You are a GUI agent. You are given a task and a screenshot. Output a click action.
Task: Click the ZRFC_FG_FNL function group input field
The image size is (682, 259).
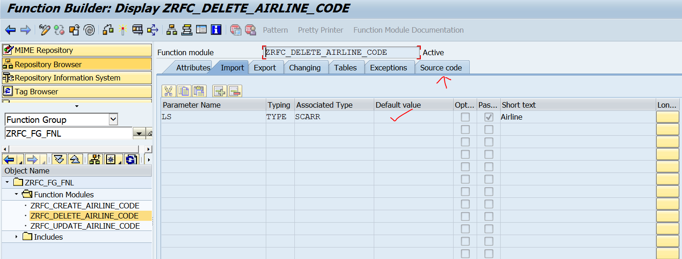pos(68,134)
